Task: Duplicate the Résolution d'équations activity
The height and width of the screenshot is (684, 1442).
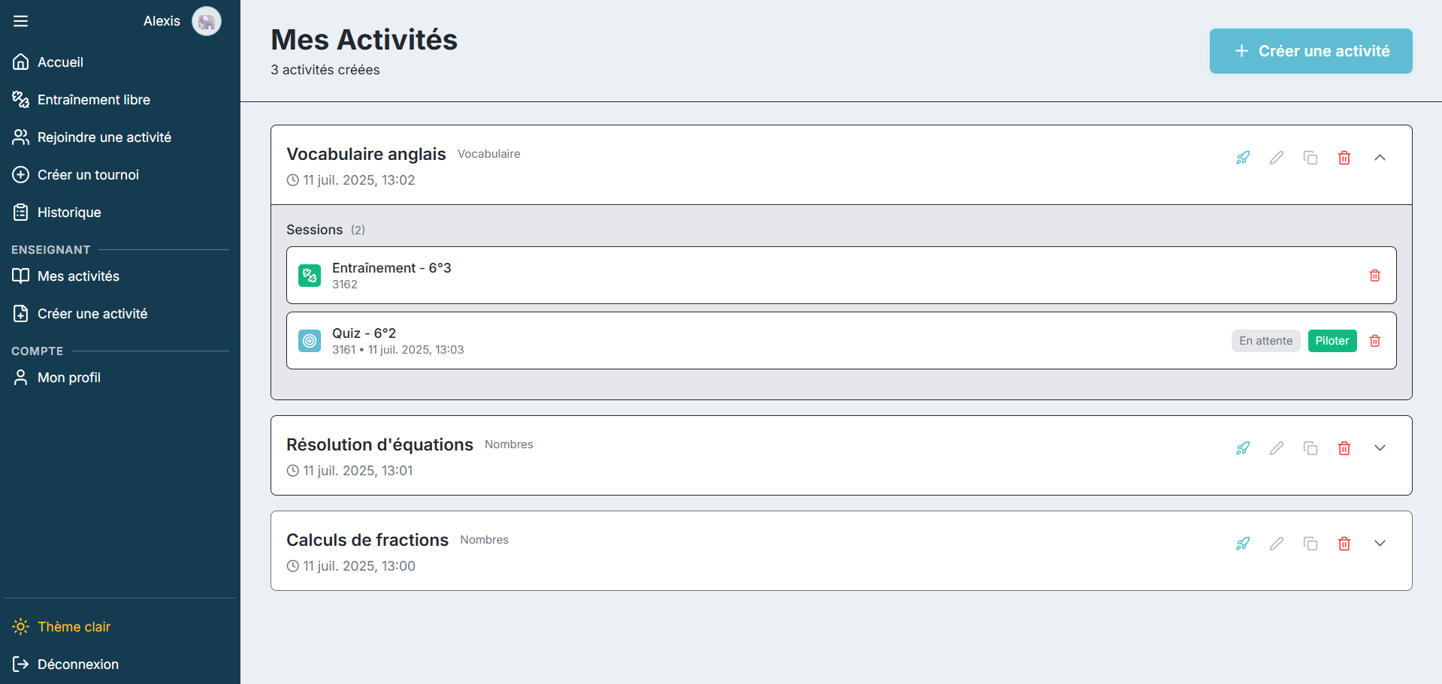Action: pyautogui.click(x=1310, y=448)
